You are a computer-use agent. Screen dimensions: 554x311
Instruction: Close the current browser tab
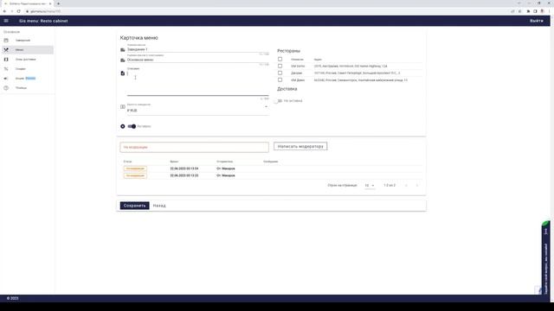point(50,3)
